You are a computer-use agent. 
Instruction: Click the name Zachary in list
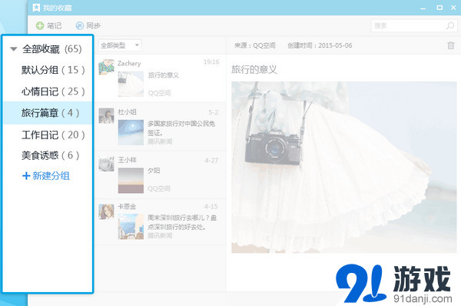[x=129, y=63]
